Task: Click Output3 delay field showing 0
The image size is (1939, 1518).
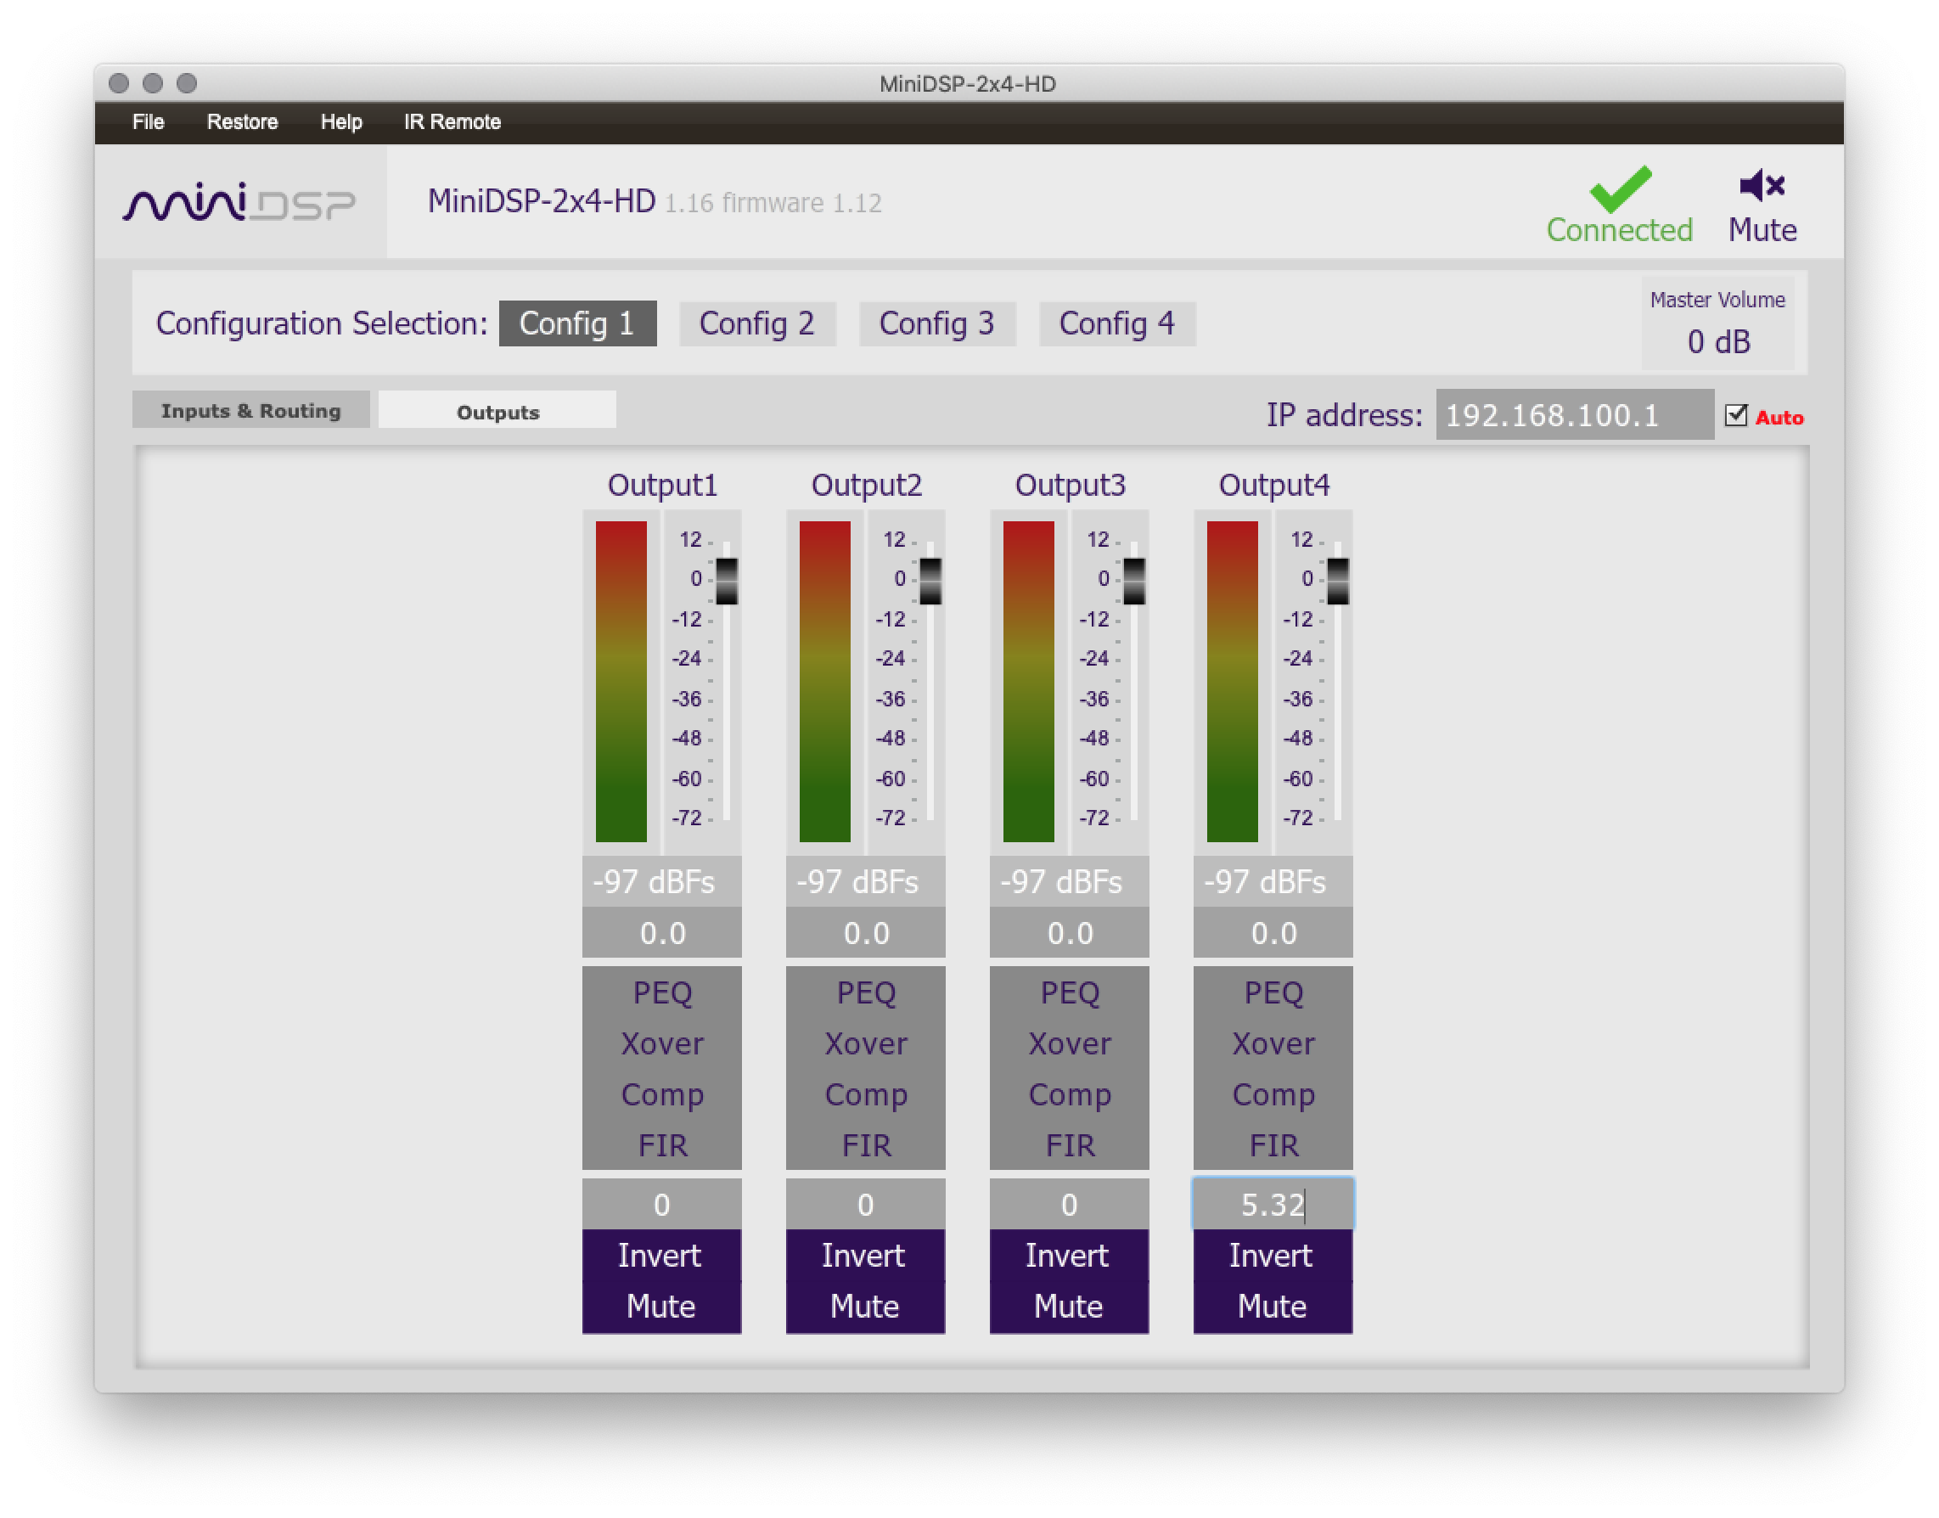Action: pos(1069,1206)
